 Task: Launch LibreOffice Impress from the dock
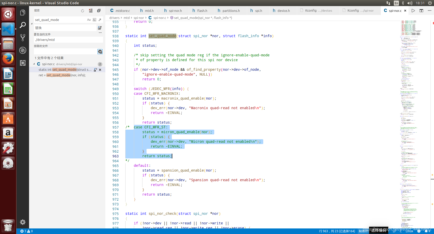8,104
